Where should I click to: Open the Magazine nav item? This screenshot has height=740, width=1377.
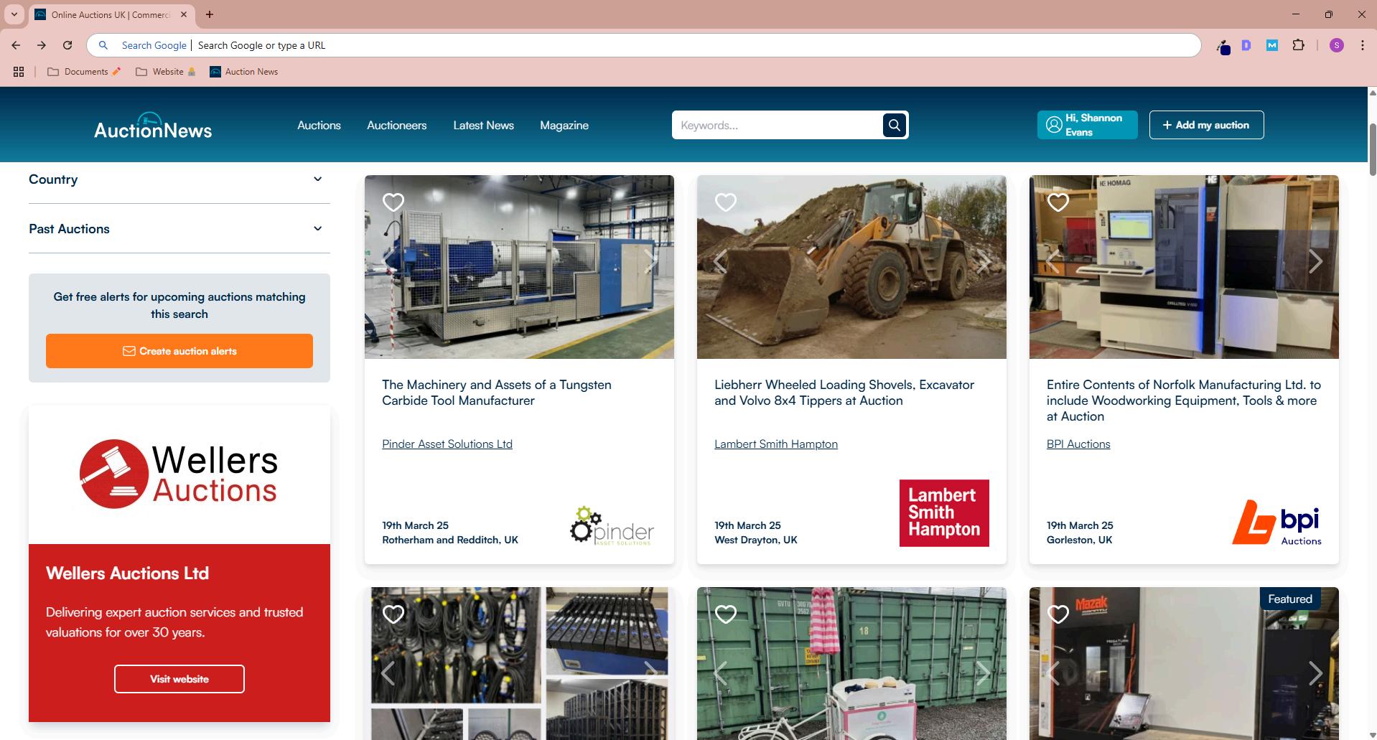(564, 126)
